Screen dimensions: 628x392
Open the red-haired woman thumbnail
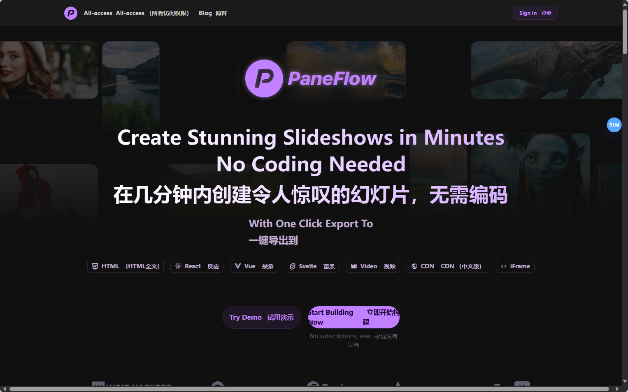(49, 70)
